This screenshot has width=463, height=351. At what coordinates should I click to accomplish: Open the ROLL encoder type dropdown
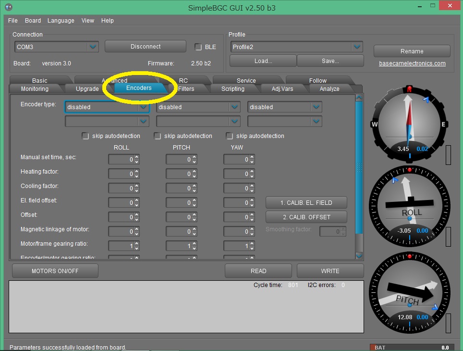tap(107, 107)
